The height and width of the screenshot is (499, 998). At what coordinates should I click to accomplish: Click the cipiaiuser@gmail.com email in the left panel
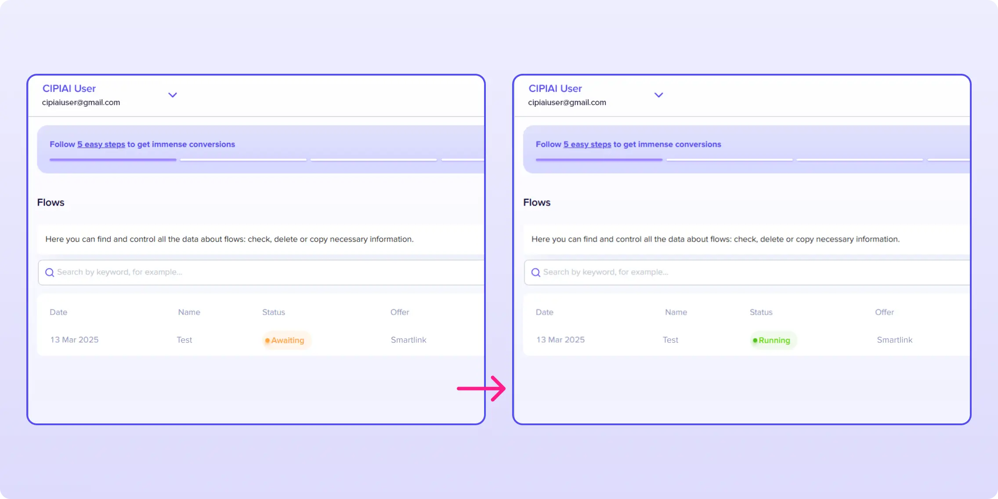[81, 102]
